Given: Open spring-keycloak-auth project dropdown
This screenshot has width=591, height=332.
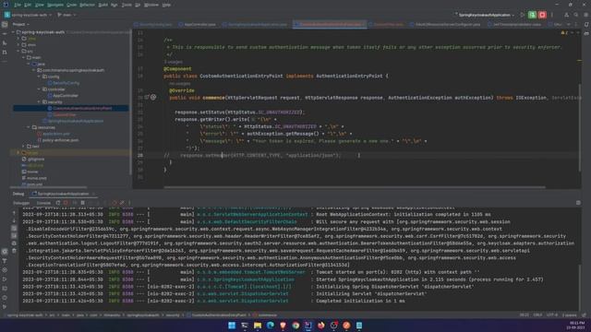Looking at the screenshot, I should (x=29, y=15).
